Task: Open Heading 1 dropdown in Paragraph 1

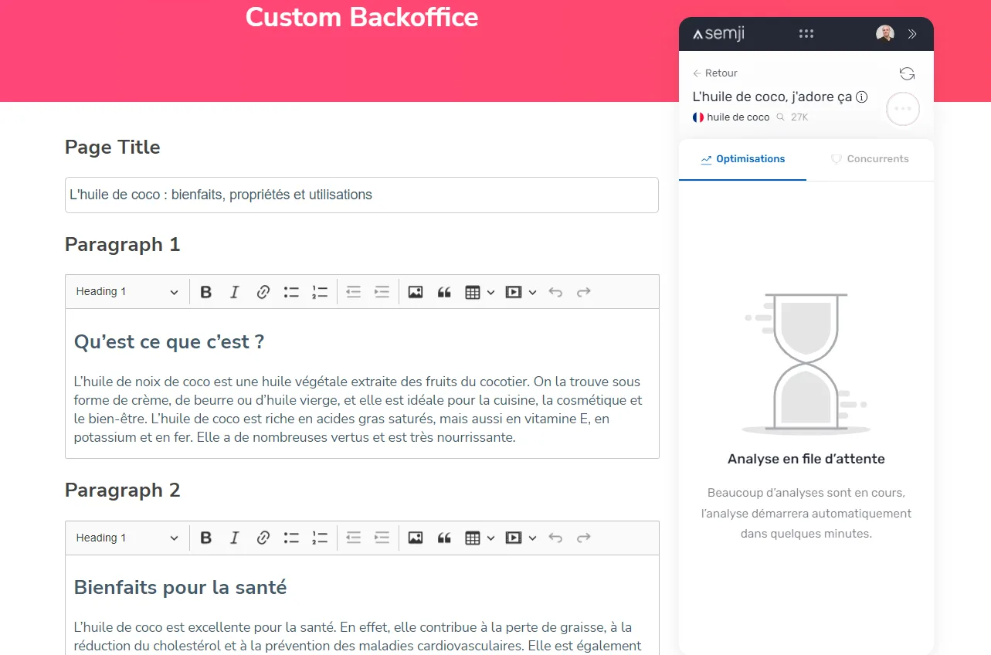Action: (x=127, y=292)
